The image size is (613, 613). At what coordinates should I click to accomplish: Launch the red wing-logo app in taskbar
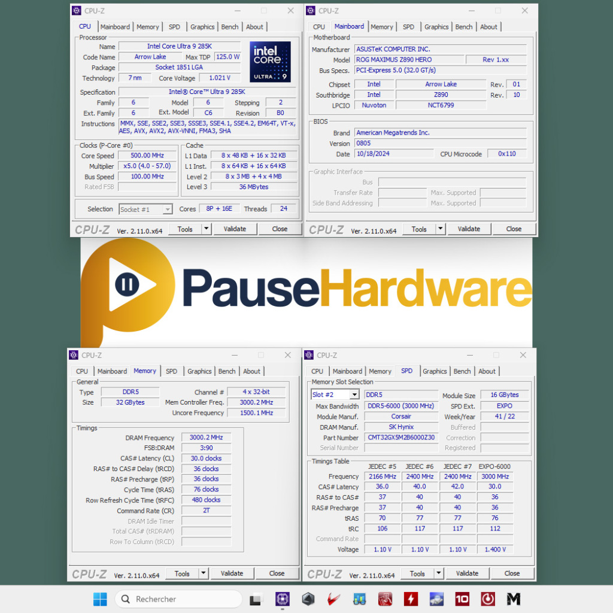pyautogui.click(x=333, y=599)
